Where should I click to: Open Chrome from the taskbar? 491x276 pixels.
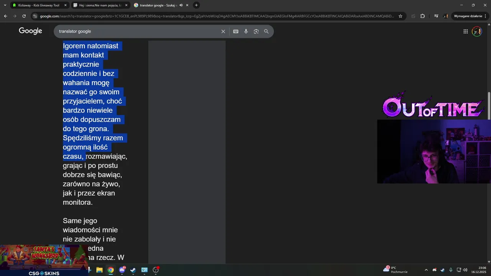pyautogui.click(x=110, y=270)
